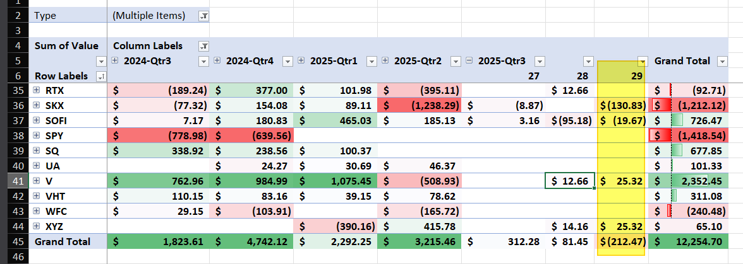Open 2025-Qtr3 column filter dropdown
743x264 pixels.
click(540, 61)
